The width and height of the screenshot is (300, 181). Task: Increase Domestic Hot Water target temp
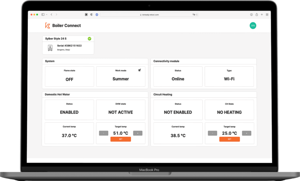[x=138, y=133]
